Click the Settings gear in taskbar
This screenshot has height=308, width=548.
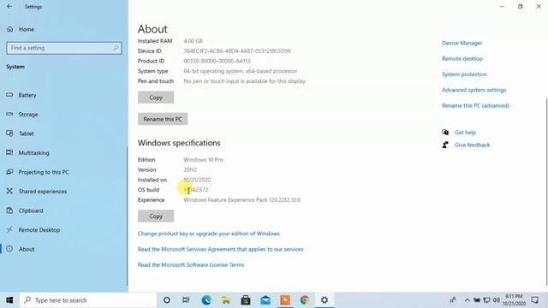325,300
